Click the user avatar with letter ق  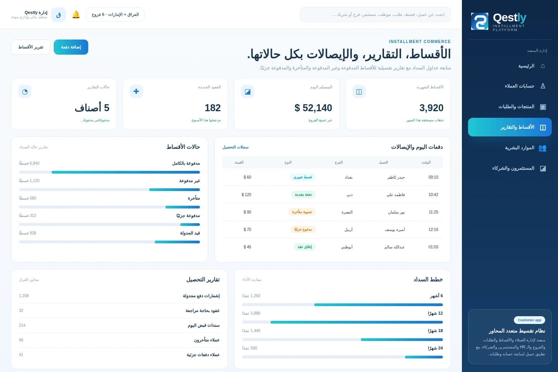point(59,15)
